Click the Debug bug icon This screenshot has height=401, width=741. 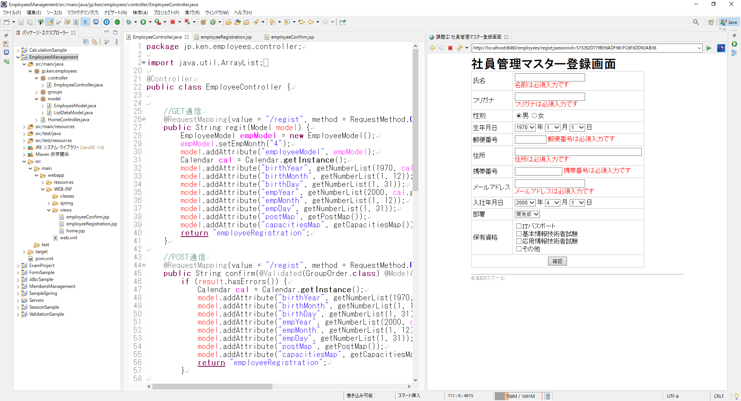coord(129,22)
